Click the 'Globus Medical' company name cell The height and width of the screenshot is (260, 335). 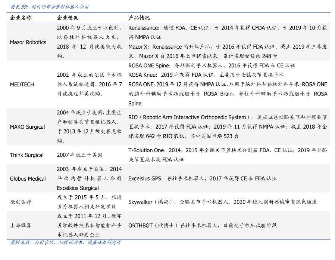click(x=28, y=178)
